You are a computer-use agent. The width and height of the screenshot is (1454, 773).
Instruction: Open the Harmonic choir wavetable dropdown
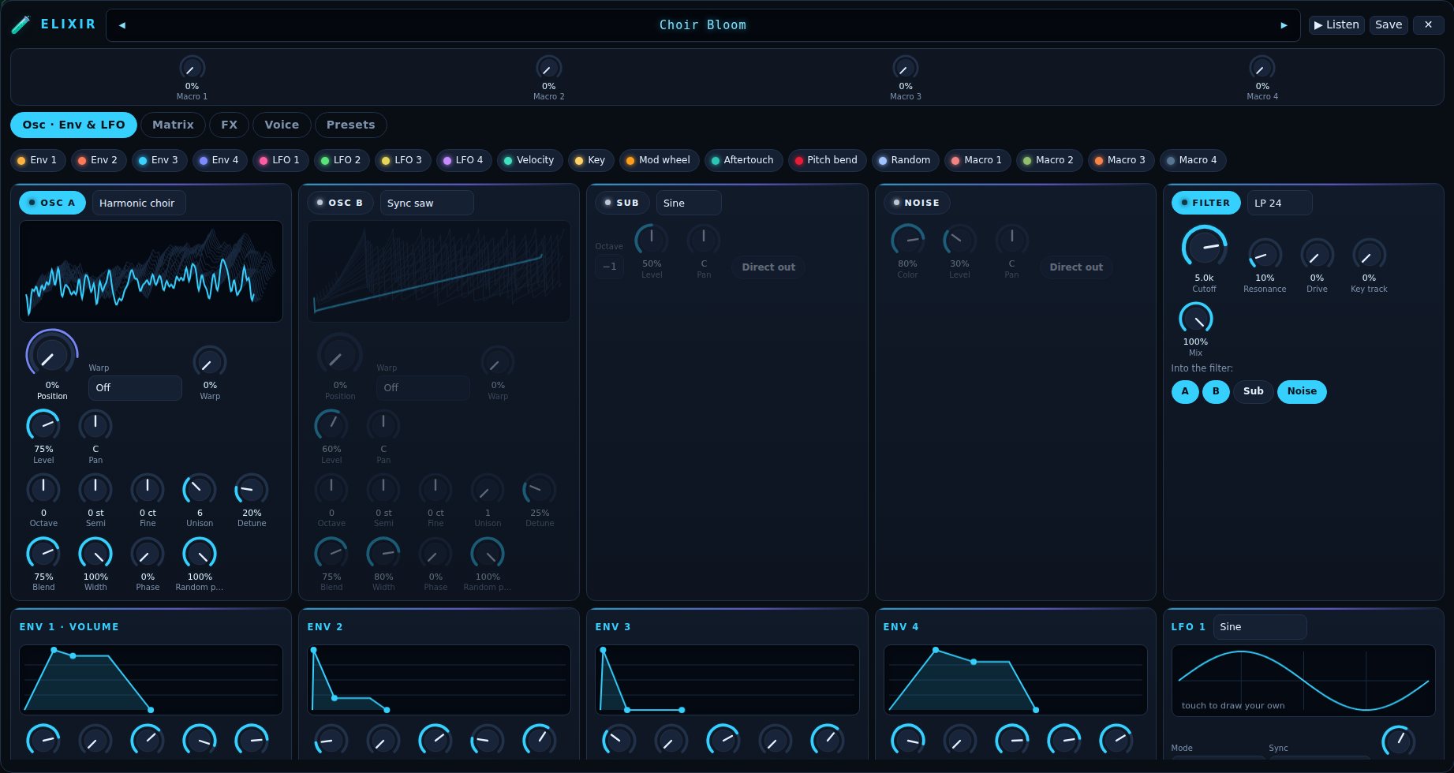139,203
